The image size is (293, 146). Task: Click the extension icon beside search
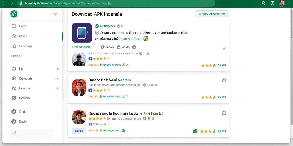272,3
